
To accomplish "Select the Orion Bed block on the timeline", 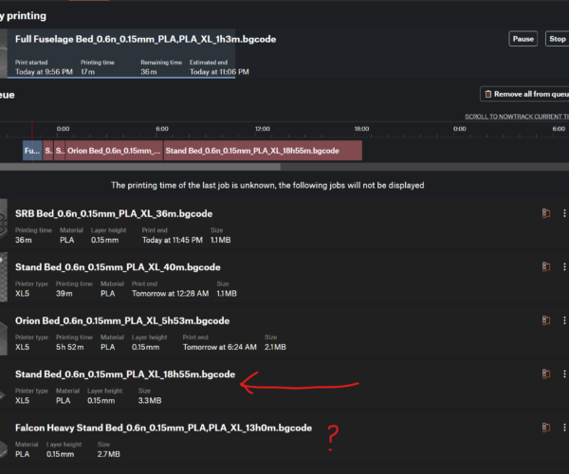I will coord(114,151).
